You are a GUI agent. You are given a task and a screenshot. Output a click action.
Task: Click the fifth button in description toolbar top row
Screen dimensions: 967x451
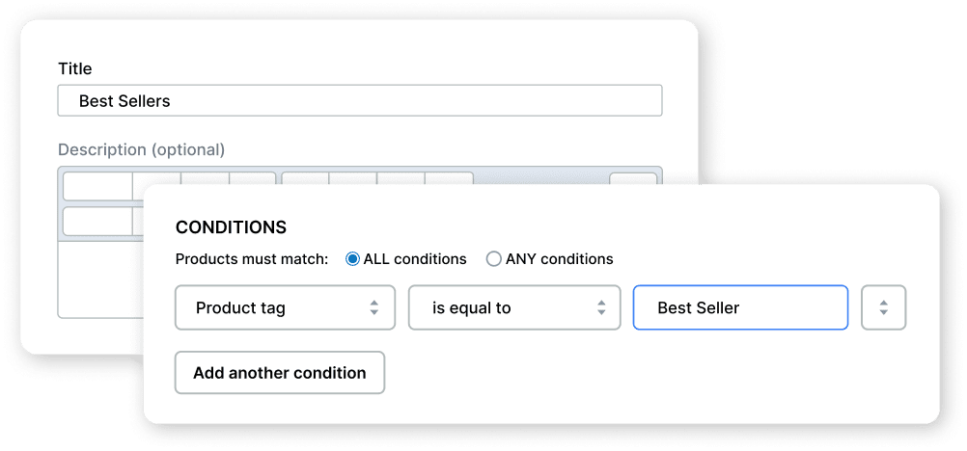(305, 178)
